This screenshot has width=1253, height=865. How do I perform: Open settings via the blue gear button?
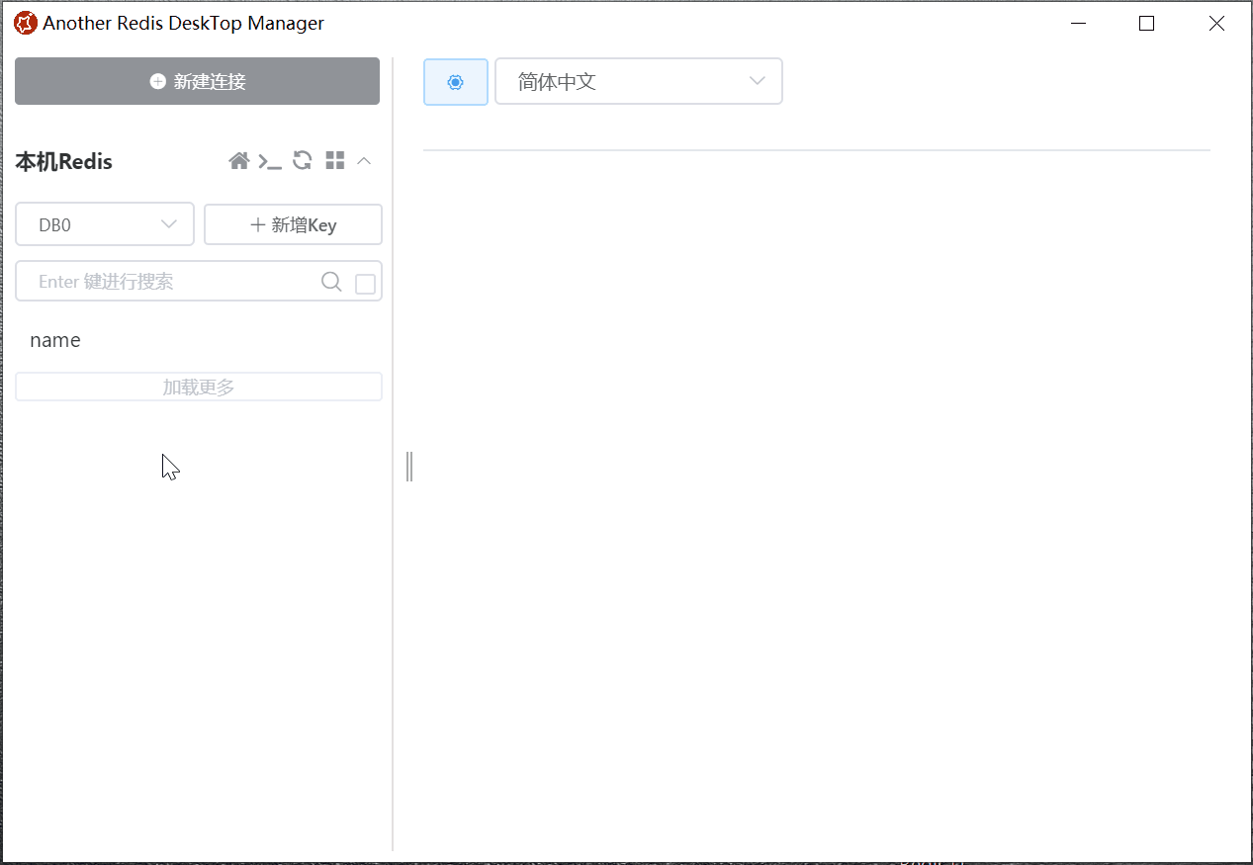[456, 82]
